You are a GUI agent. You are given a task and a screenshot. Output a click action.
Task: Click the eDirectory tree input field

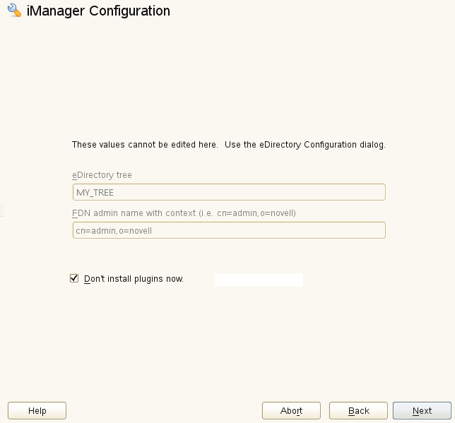coord(229,192)
